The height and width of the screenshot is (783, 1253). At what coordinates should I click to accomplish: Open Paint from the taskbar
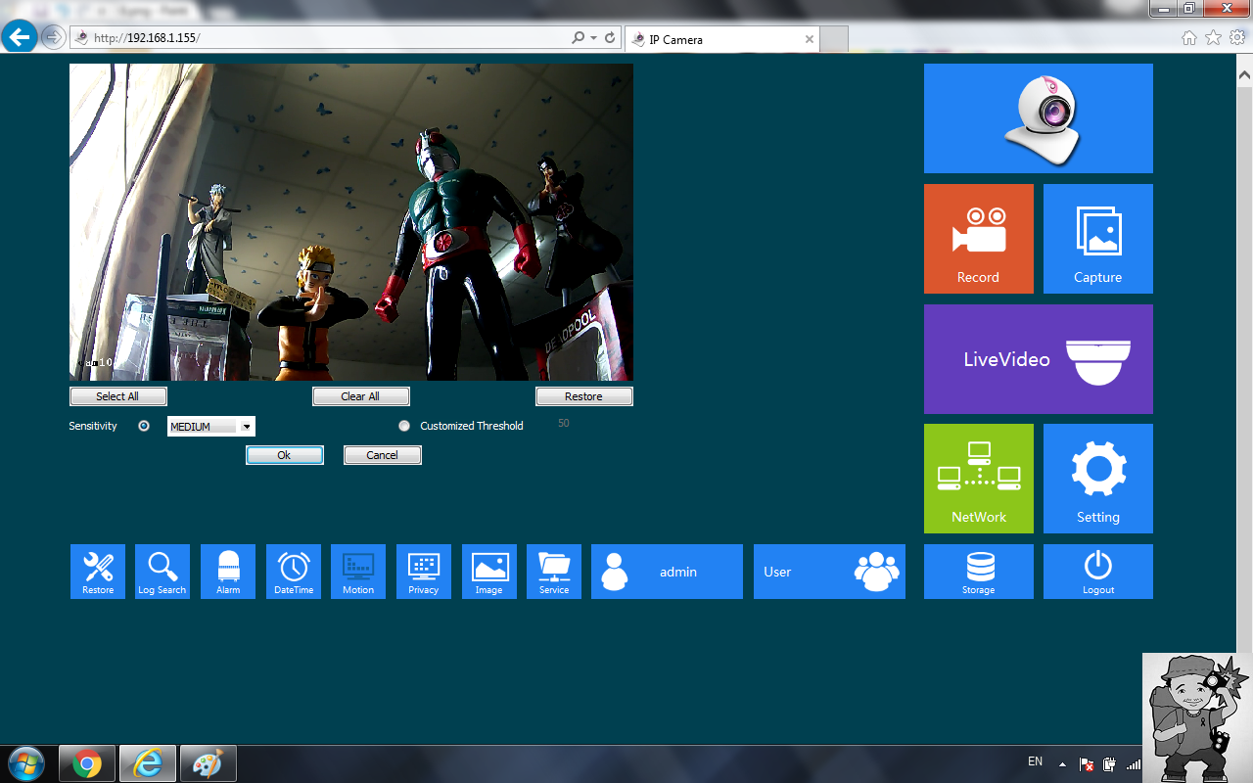pos(208,763)
